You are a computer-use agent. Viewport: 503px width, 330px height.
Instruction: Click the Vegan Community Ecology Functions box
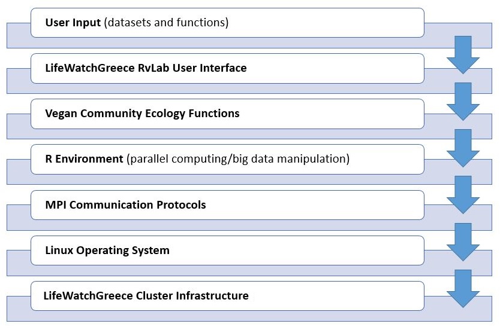227,114
